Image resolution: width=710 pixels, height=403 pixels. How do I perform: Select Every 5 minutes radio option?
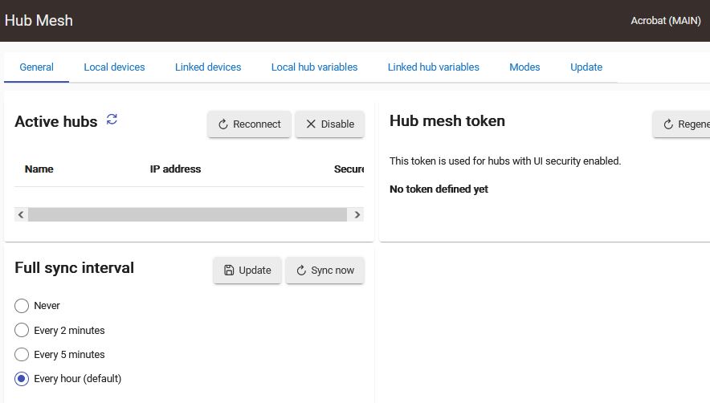coord(22,354)
